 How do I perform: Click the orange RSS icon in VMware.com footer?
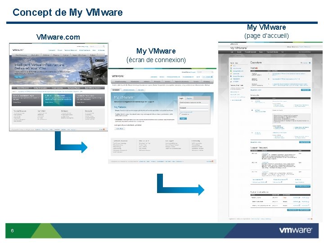(104, 130)
